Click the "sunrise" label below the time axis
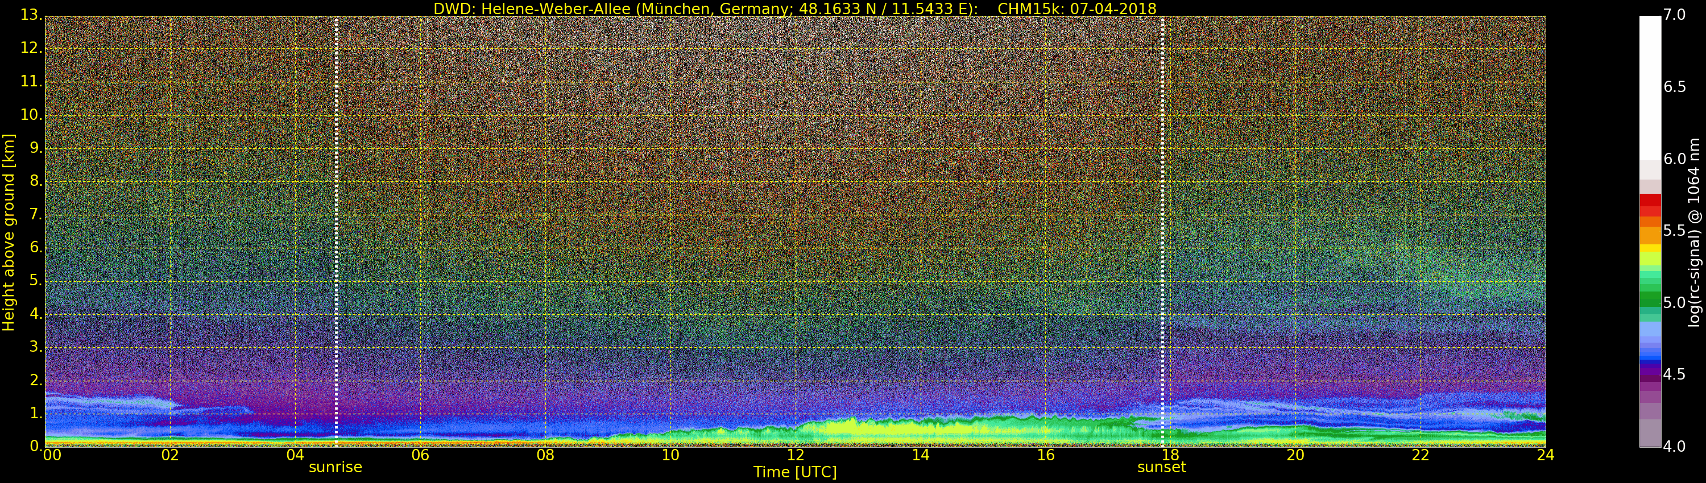This screenshot has width=1706, height=483. click(x=336, y=467)
